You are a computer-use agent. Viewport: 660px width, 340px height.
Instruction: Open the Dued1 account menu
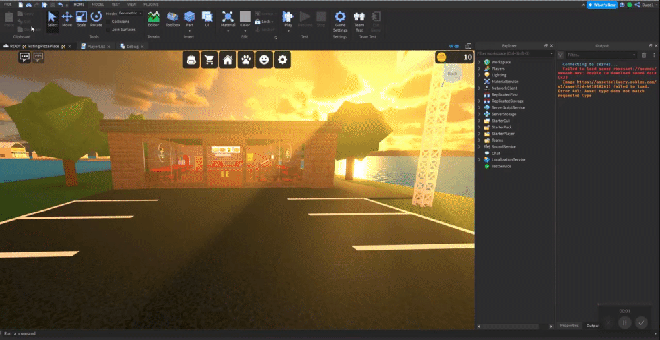tap(651, 5)
